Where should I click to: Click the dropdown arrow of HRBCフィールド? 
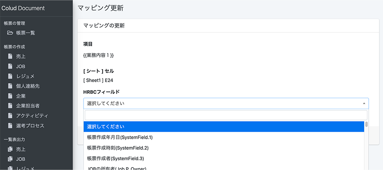click(x=364, y=104)
